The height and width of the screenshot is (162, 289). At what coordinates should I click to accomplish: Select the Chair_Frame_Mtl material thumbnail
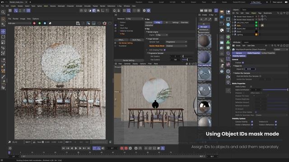click(x=205, y=41)
